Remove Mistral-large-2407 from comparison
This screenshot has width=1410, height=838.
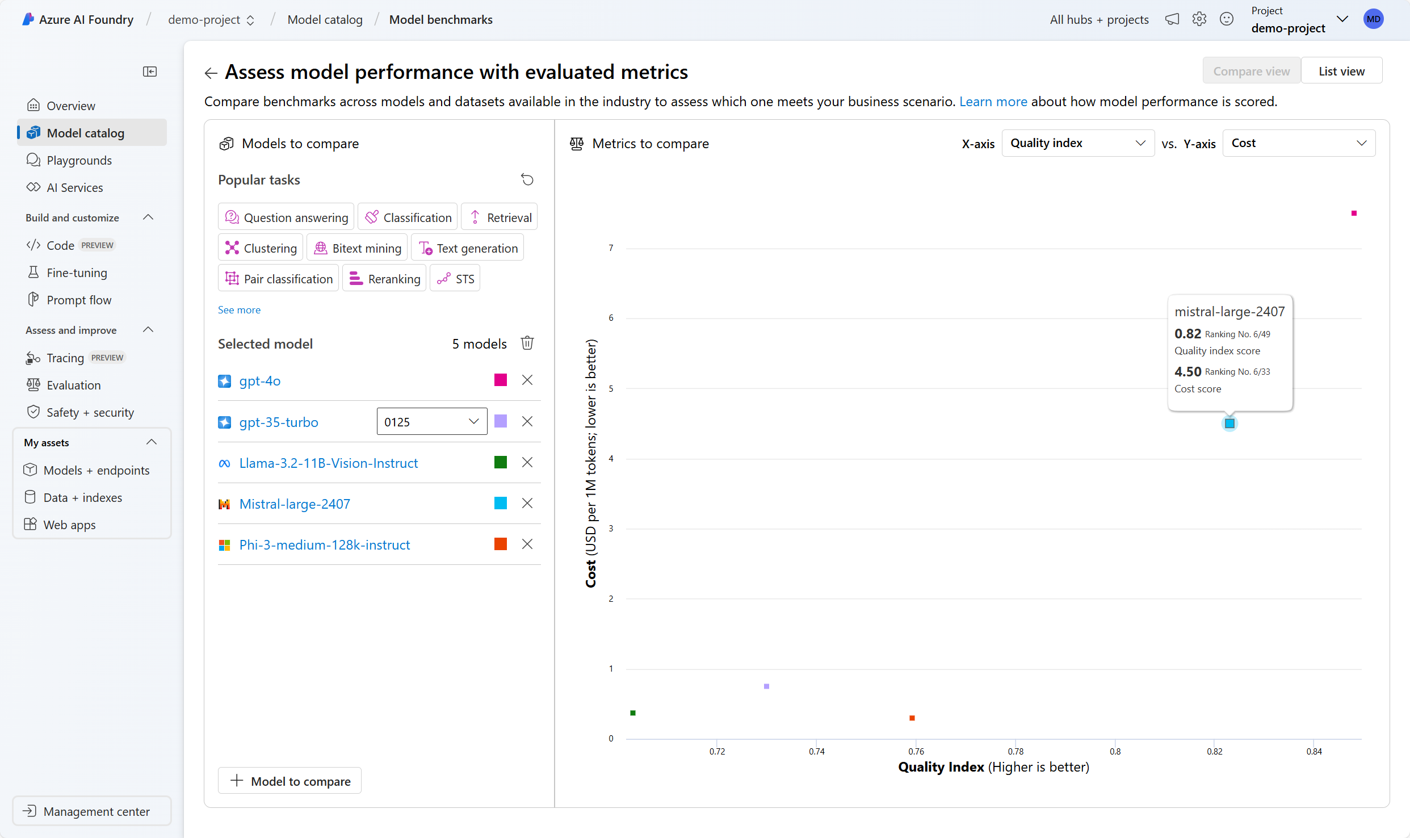(527, 503)
